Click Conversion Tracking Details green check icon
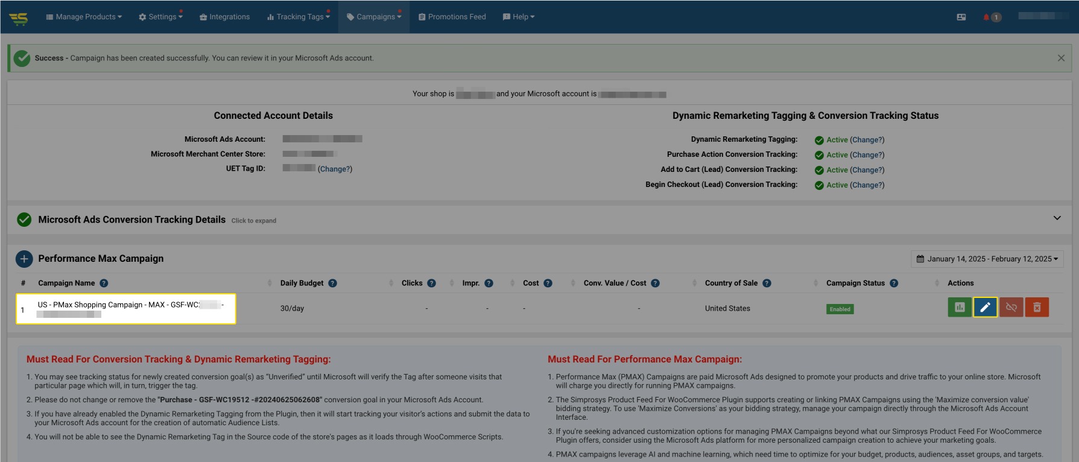Image resolution: width=1079 pixels, height=462 pixels. click(24, 220)
